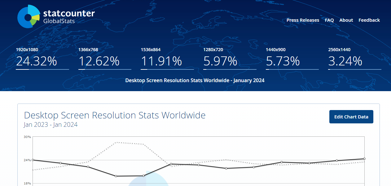Click the progress bar under 24.32%
Image resolution: width=391 pixels, height=186 pixels.
click(42, 69)
